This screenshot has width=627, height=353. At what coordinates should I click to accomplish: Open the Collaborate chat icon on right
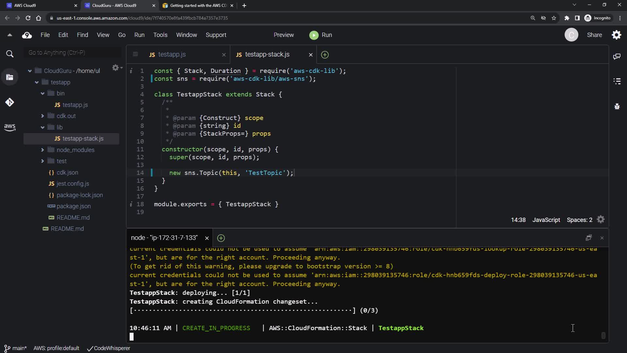617,57
